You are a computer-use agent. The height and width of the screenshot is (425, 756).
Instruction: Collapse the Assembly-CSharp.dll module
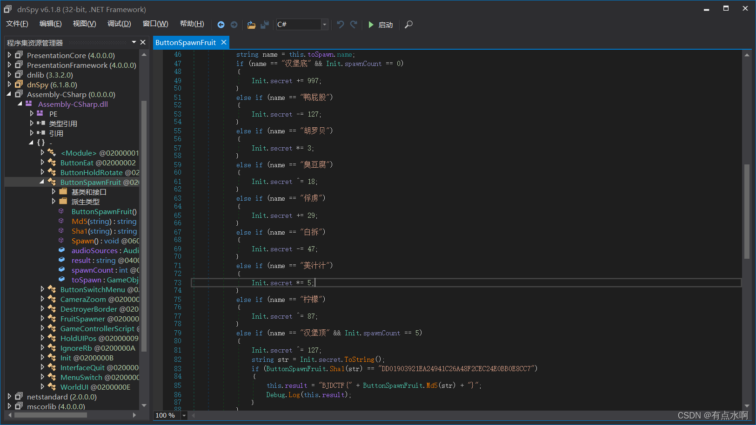[20, 104]
